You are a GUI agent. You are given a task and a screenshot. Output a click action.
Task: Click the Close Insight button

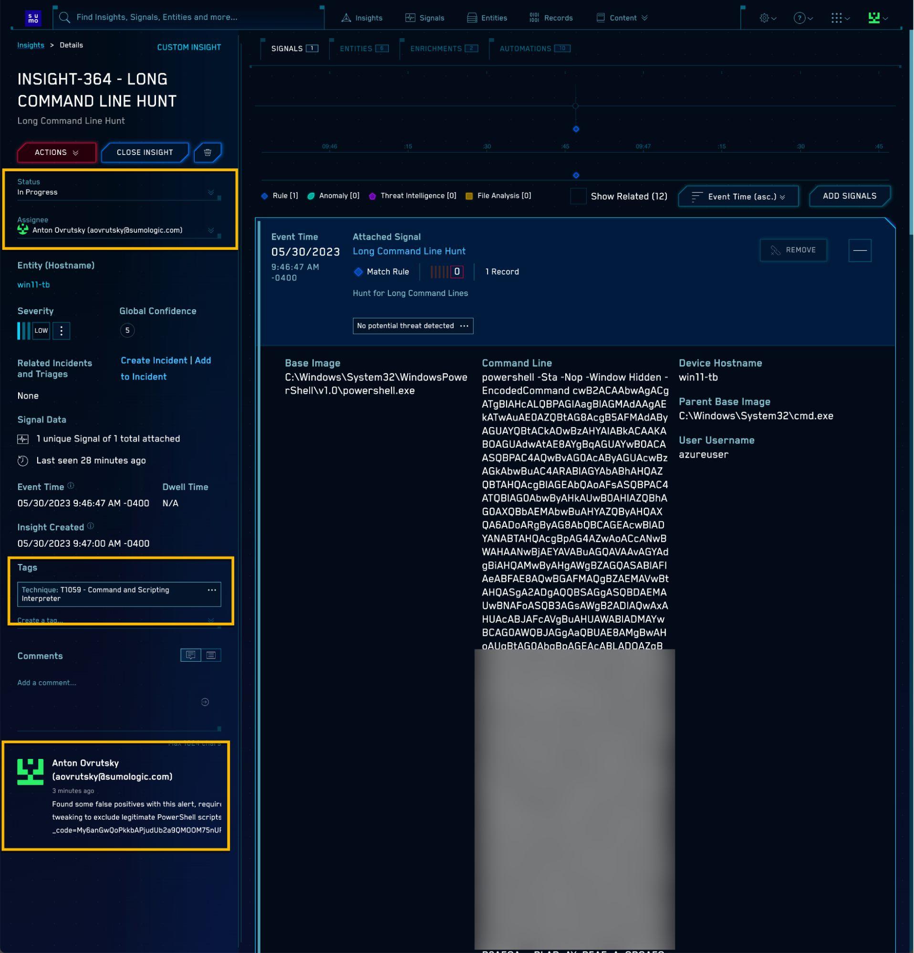point(145,152)
